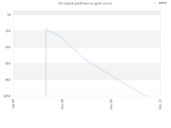Screen dimensions: 171x128
Task: Click the chart title История рейтинга для corvo
Action: point(85,3)
